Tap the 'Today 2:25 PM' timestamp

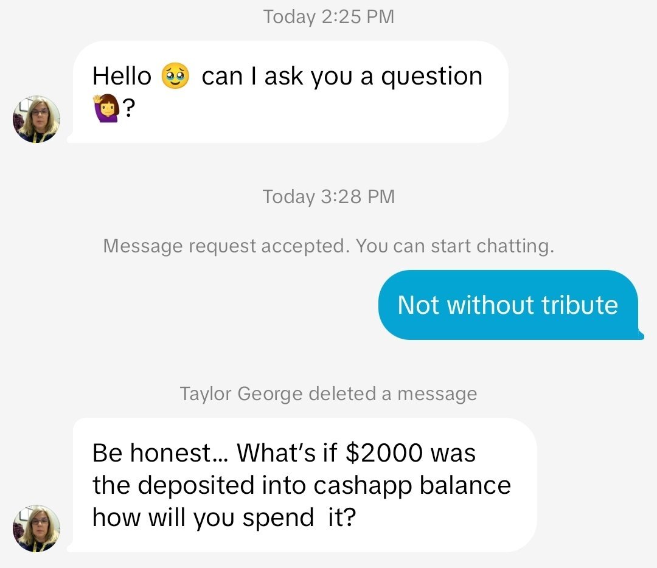[x=328, y=17]
